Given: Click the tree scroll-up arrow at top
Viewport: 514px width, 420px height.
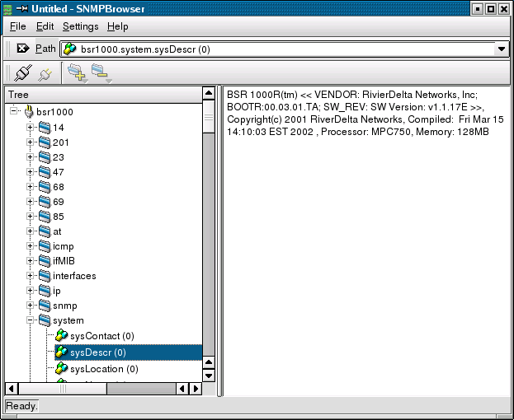Looking at the screenshot, I should (x=209, y=93).
